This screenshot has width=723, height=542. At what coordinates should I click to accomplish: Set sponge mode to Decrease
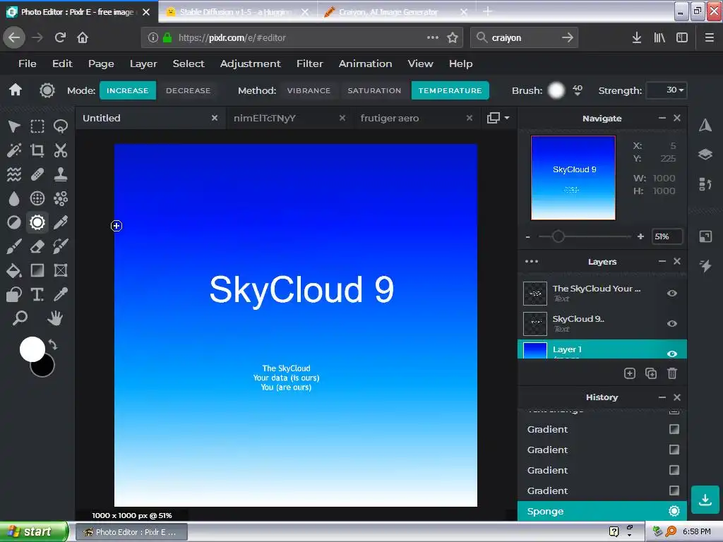click(188, 90)
